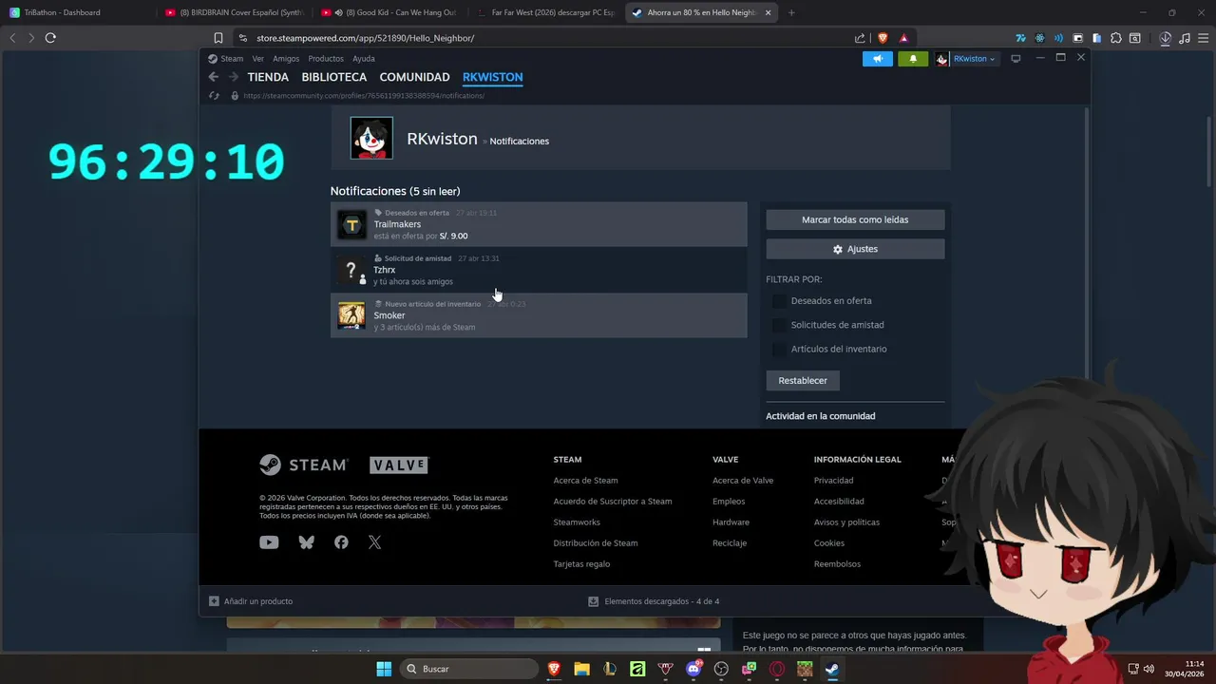Image resolution: width=1216 pixels, height=684 pixels.
Task: Open browser downloads arrow icon
Action: tap(1165, 38)
